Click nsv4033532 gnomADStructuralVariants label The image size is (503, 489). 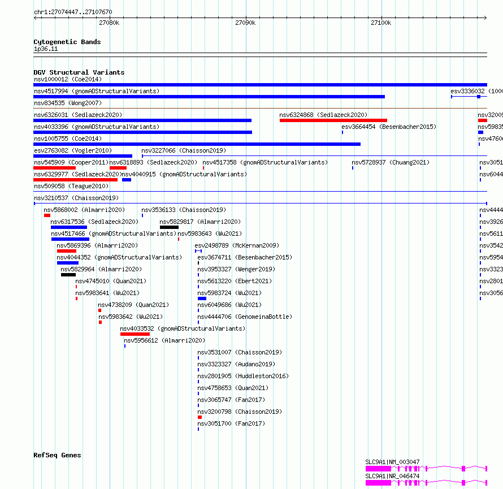(x=183, y=328)
